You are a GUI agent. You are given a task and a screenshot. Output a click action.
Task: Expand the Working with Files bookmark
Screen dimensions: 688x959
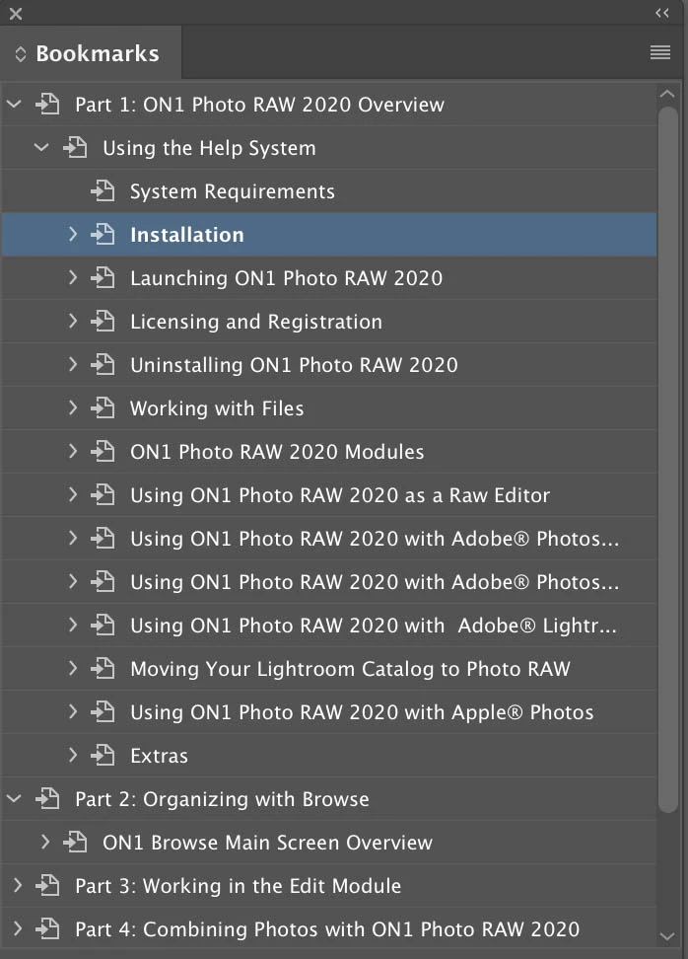[73, 407]
